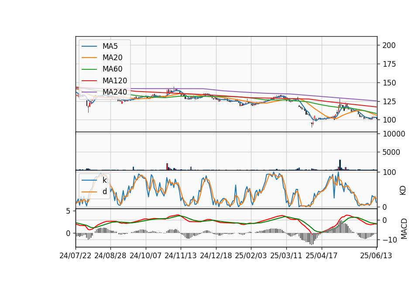This screenshot has width=419, height=301.
Task: Click the purple MA240 legend line swatch
Action: (89, 92)
